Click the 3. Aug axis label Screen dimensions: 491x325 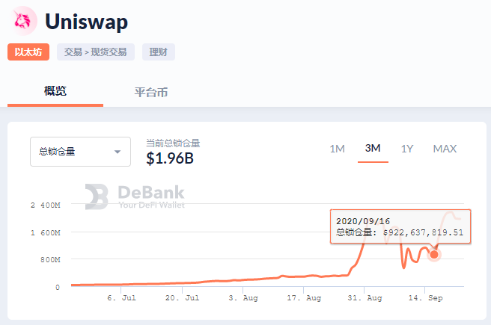pos(243,298)
